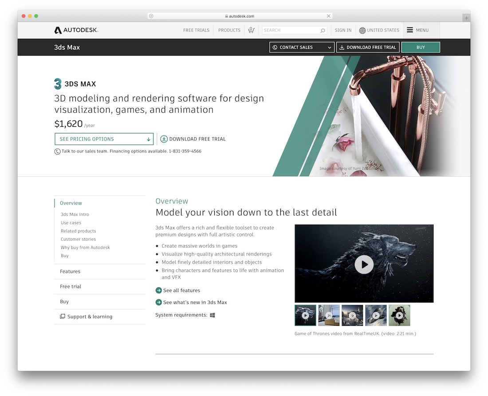Open Free Trials in top navigation

pyautogui.click(x=197, y=30)
